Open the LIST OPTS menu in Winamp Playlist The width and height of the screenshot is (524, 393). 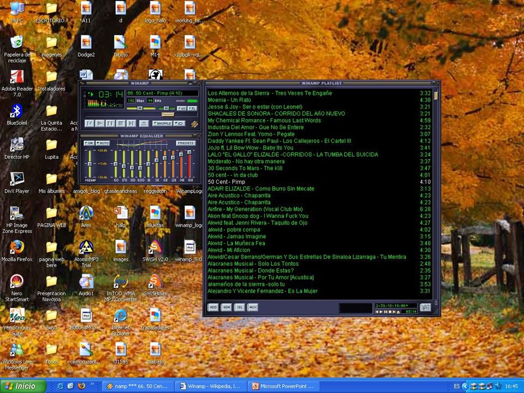pos(425,307)
